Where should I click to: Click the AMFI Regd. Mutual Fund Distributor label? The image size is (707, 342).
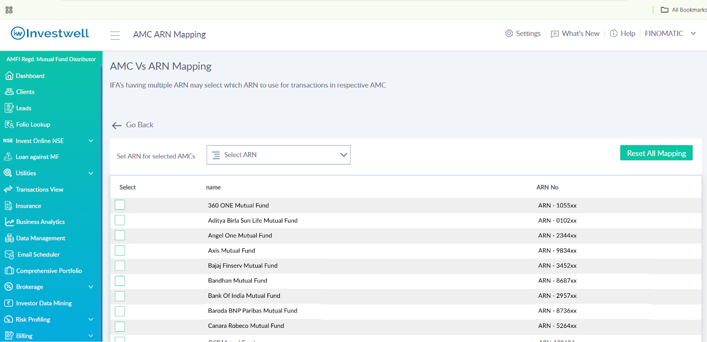pyautogui.click(x=51, y=59)
